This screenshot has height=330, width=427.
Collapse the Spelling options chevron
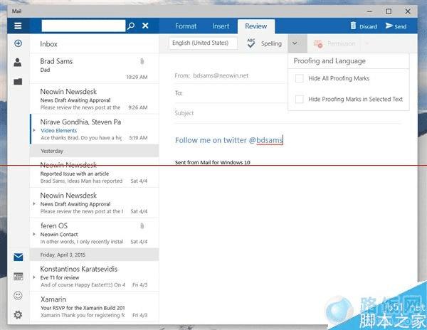click(x=295, y=43)
